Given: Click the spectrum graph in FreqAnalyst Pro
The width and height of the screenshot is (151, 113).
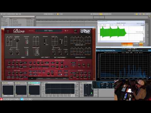Looking at the screenshot, I should pyautogui.click(x=124, y=66).
